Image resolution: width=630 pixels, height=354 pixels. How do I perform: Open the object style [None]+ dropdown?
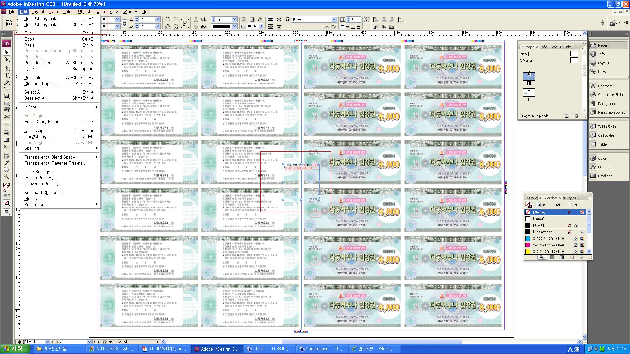pyautogui.click(x=334, y=19)
